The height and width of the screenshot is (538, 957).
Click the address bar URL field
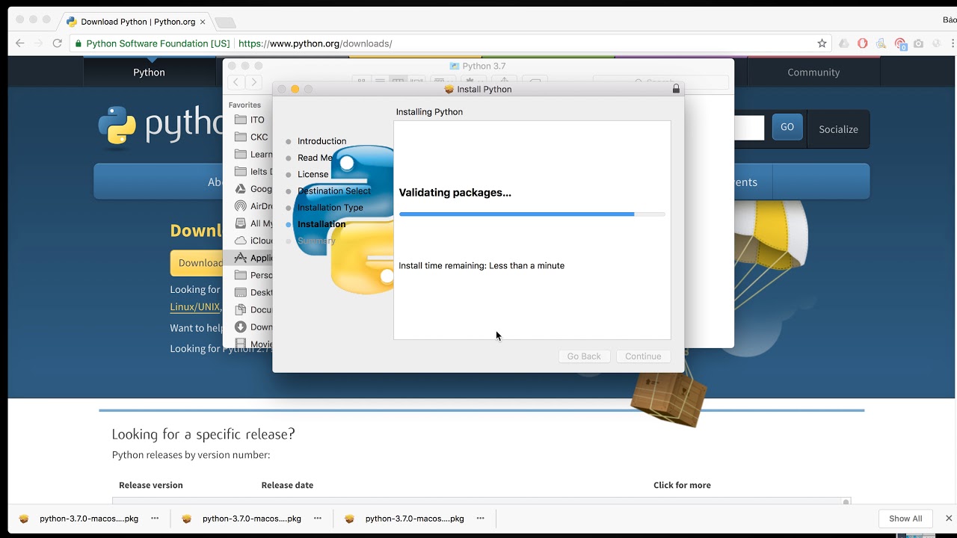tap(449, 43)
